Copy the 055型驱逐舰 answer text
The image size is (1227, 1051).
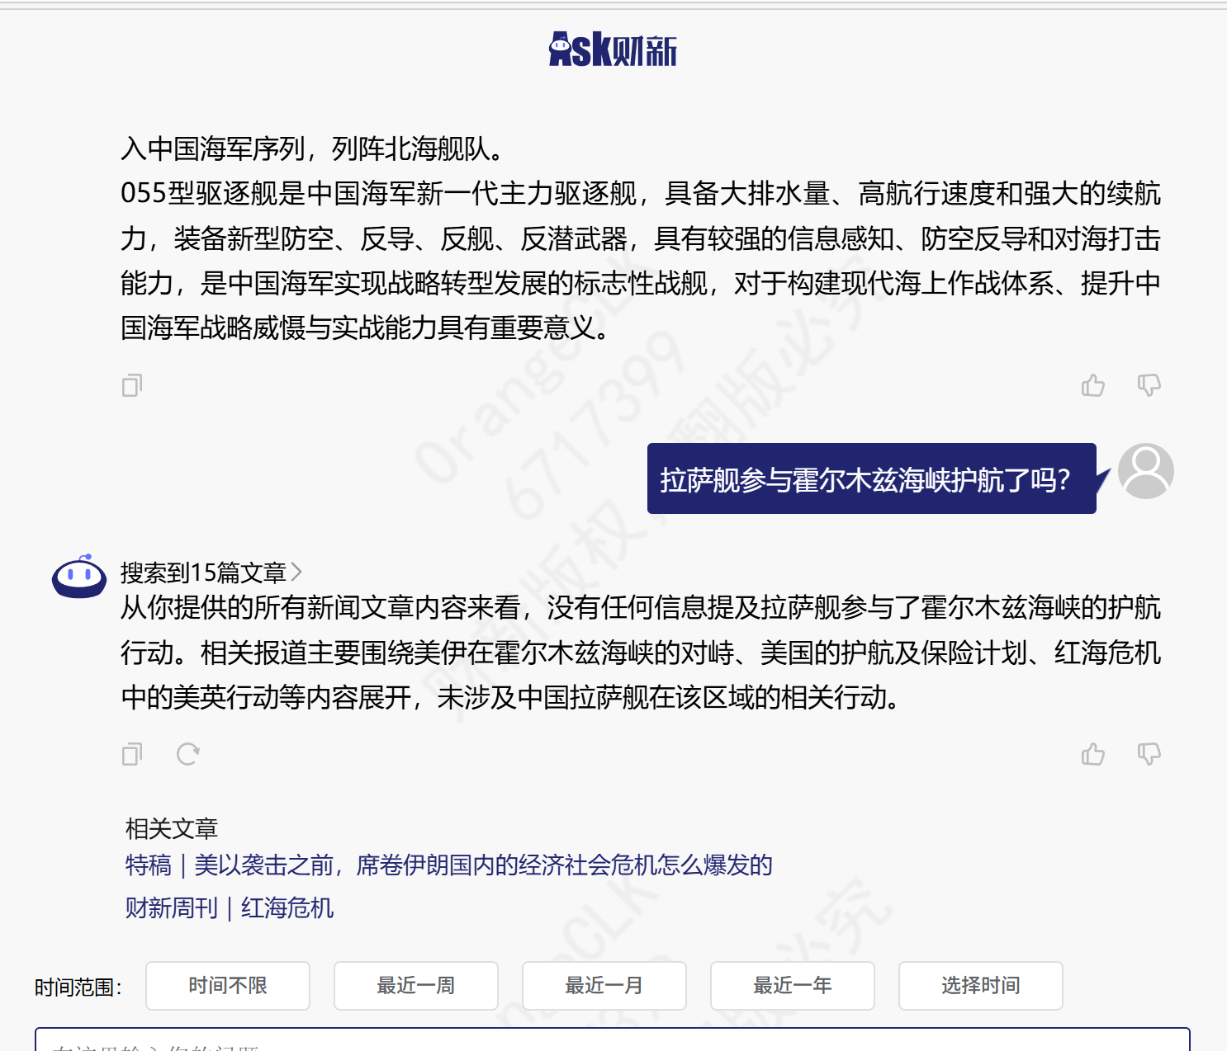[x=132, y=385]
